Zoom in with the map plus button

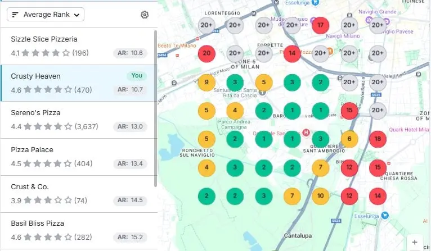415,242
